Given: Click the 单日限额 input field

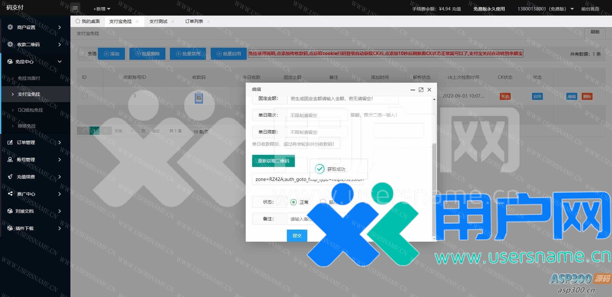Looking at the screenshot, I should [317, 132].
